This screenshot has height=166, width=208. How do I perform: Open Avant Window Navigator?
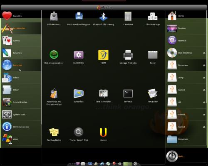click(x=79, y=19)
